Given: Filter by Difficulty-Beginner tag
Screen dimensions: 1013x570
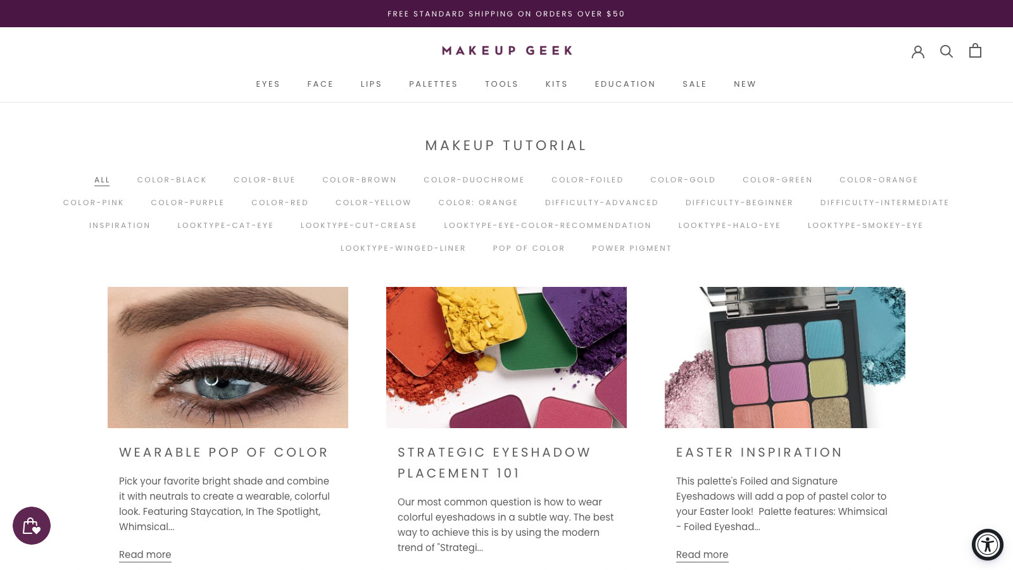Looking at the screenshot, I should [739, 203].
